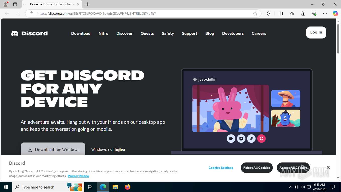Screen dimensions: 341x192
Task: View site information lock icon
Action: tap(32, 13)
